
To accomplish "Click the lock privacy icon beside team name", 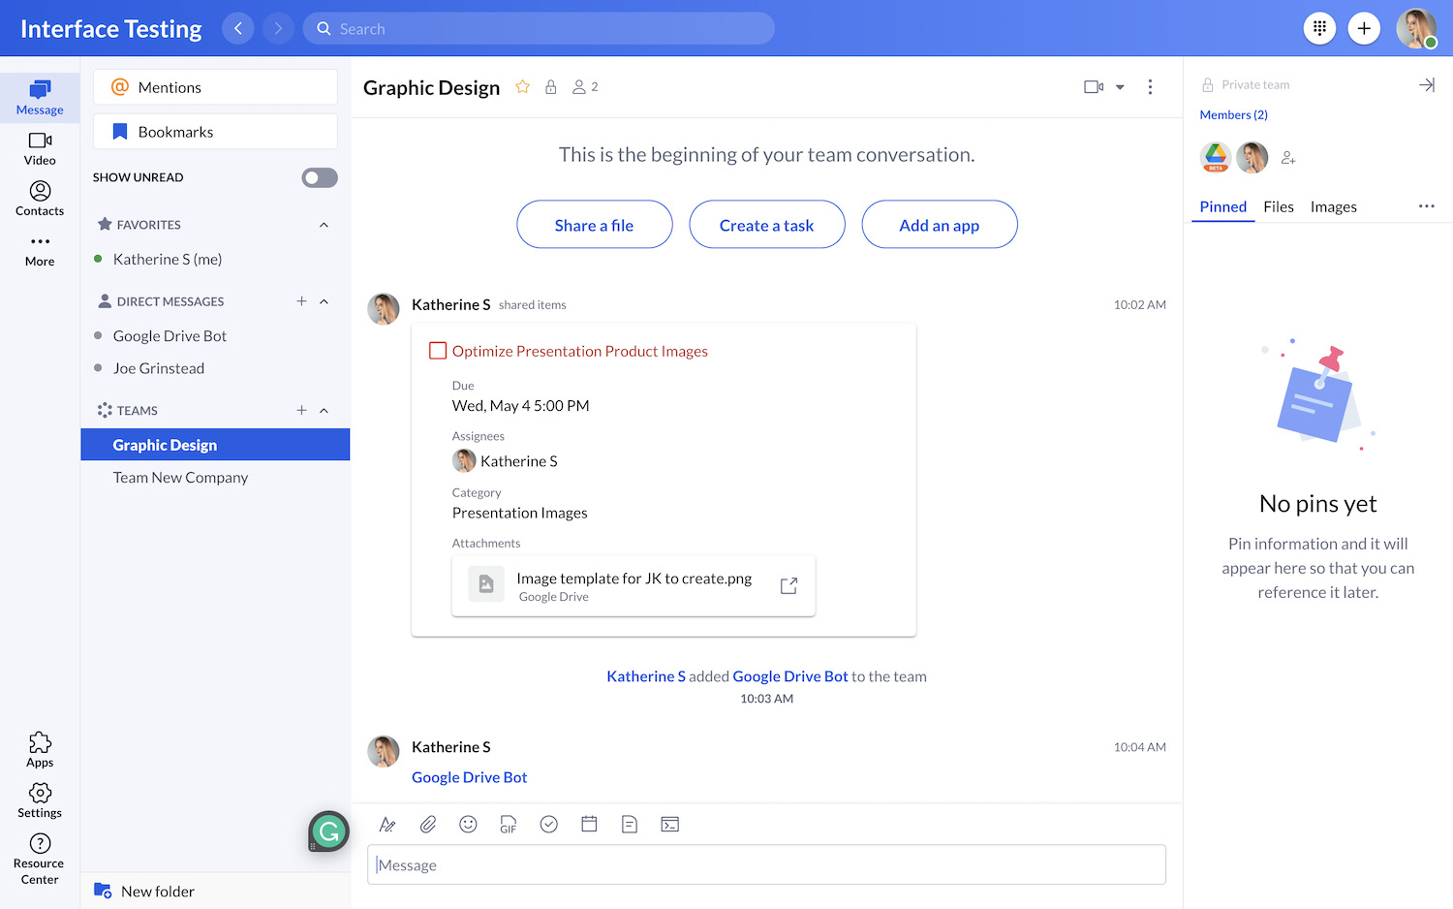I will (551, 86).
